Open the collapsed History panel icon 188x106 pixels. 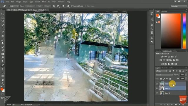(x=152, y=14)
